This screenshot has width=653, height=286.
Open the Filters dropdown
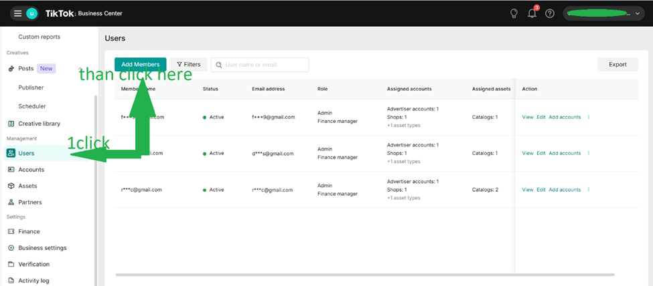[188, 65]
